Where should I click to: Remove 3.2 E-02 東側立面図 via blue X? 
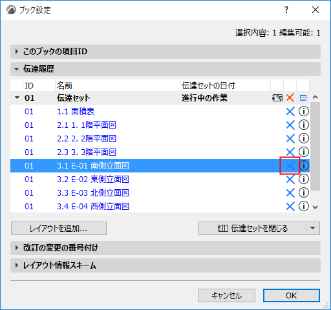[290, 179]
